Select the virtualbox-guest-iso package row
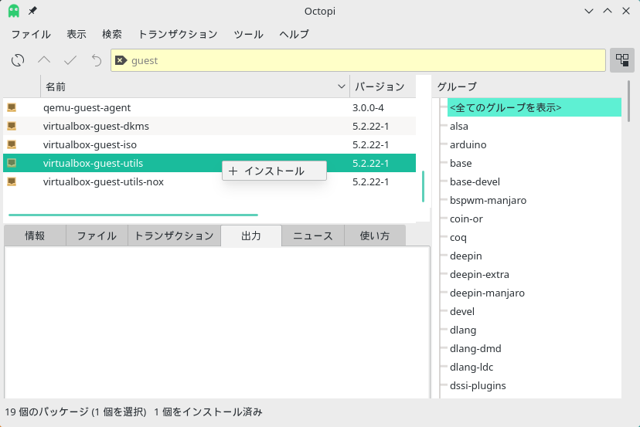 pos(209,144)
